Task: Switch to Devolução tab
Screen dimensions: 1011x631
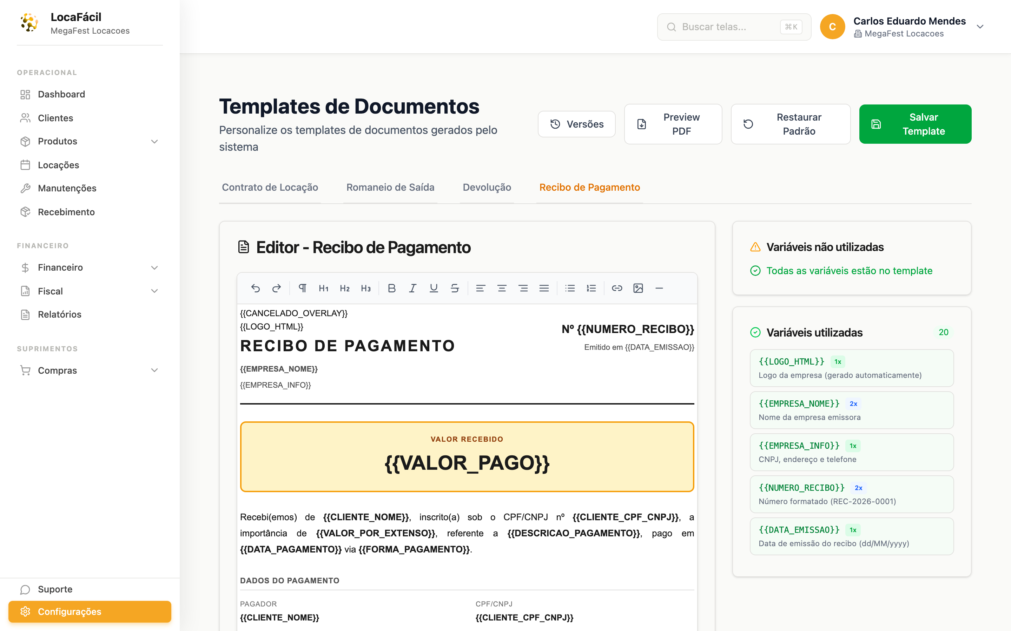Action: [487, 188]
